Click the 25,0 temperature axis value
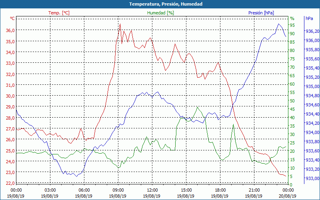320x200 pixels. coord(10,151)
